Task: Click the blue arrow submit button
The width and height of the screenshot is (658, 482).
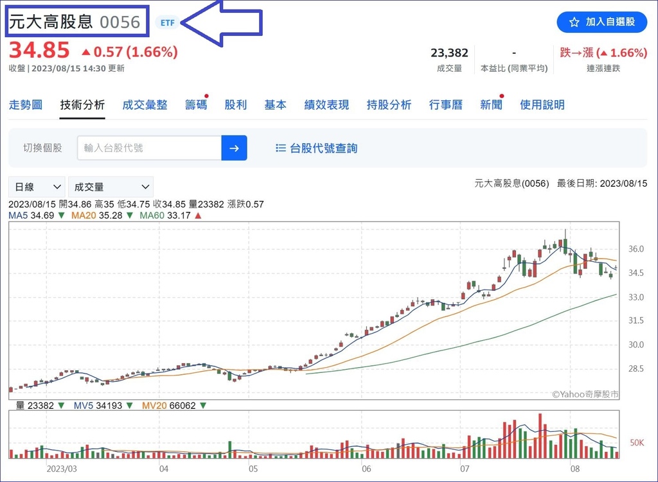Action: 234,148
